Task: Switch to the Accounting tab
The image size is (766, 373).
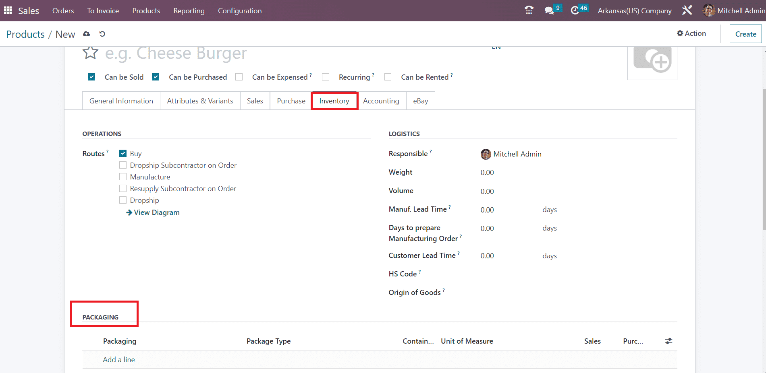Action: [381, 101]
